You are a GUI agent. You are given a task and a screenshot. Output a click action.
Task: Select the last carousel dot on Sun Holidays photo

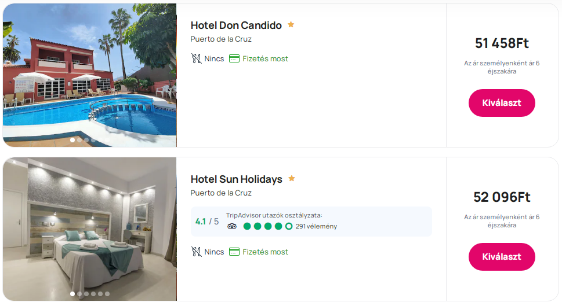tap(107, 294)
